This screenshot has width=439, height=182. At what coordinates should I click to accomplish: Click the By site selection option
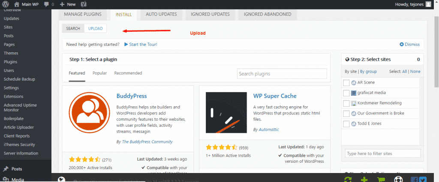(x=351, y=72)
